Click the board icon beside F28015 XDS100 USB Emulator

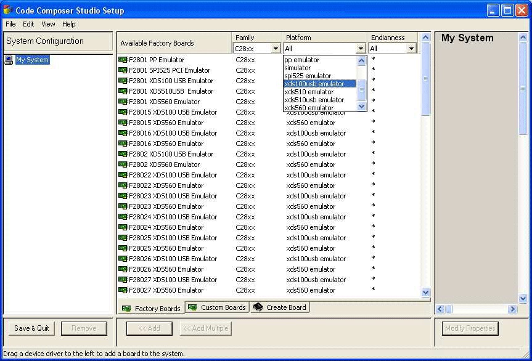click(x=123, y=112)
